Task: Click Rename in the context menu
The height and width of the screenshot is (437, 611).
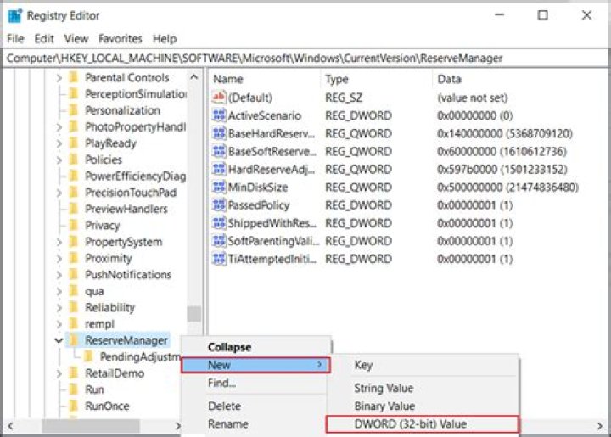Action: coord(228,423)
